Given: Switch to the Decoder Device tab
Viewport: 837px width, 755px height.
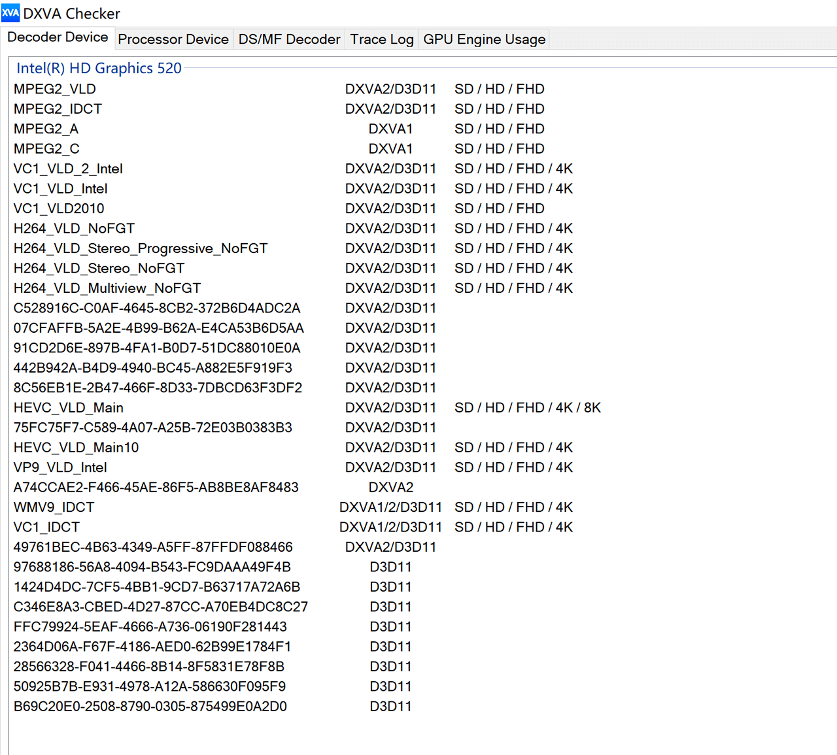Looking at the screenshot, I should click(x=58, y=37).
